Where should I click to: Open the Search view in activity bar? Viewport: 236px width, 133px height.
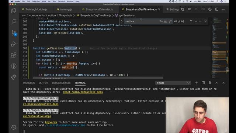click(x=14, y=21)
